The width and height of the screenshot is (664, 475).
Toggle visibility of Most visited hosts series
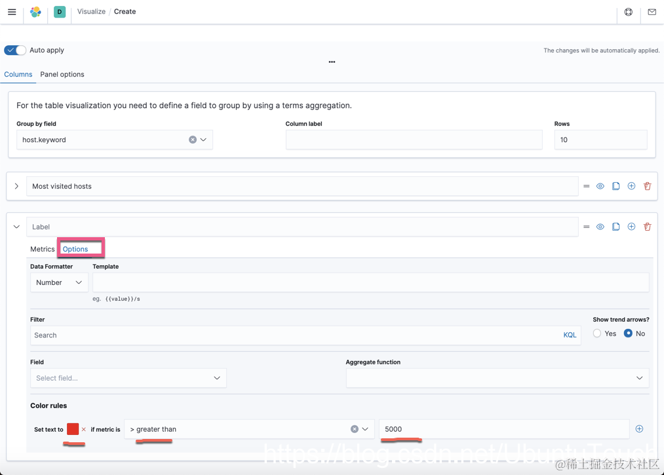coord(600,186)
